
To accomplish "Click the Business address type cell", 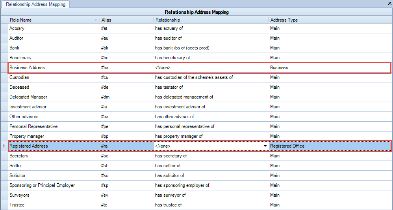I will pos(330,68).
